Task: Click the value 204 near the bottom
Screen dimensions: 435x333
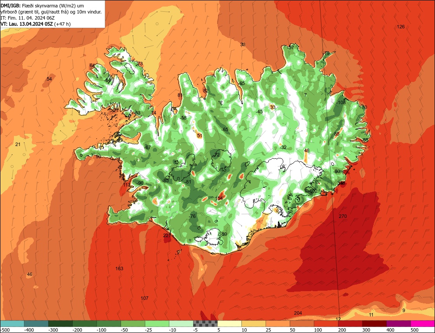Action: pyautogui.click(x=298, y=313)
